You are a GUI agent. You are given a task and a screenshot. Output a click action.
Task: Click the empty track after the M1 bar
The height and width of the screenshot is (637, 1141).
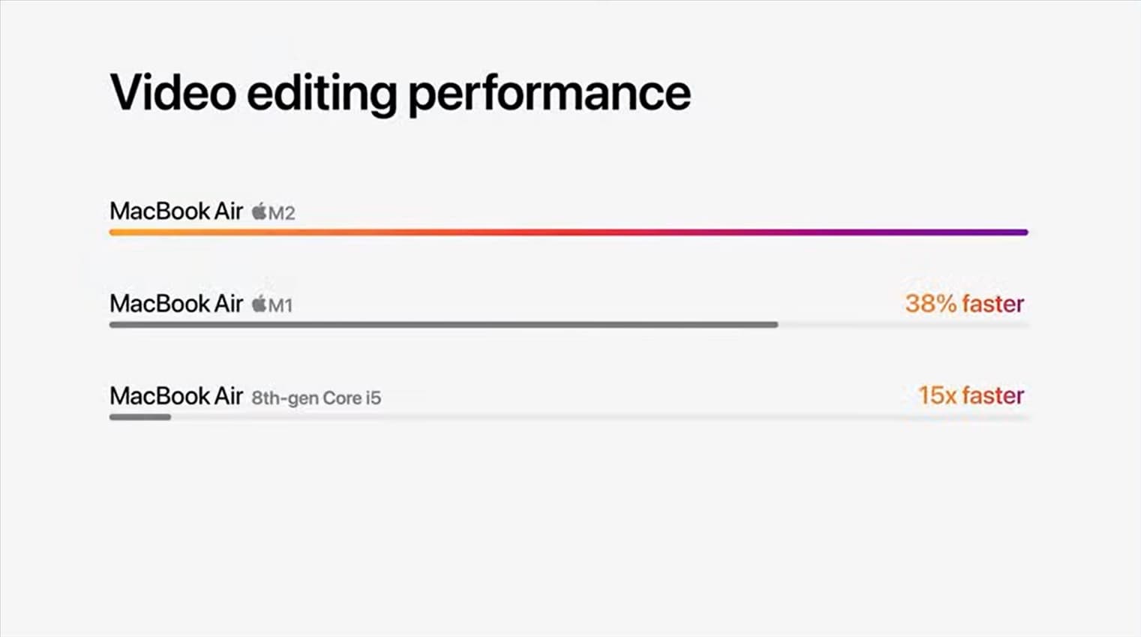click(x=900, y=325)
